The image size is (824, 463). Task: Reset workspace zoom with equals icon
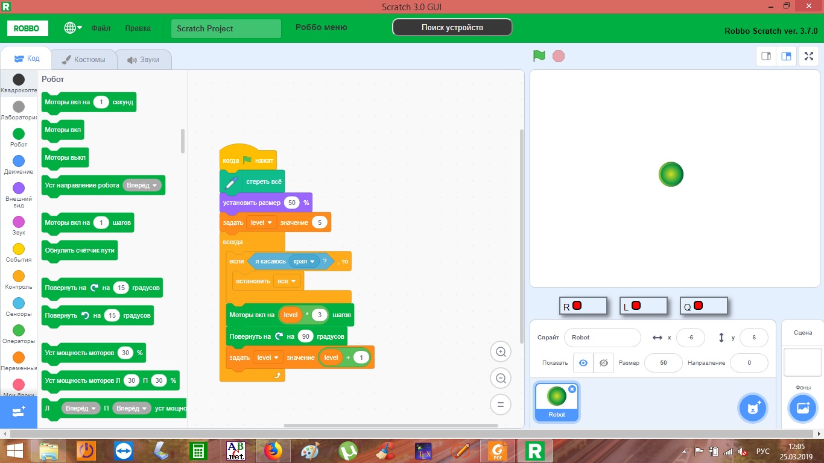500,405
